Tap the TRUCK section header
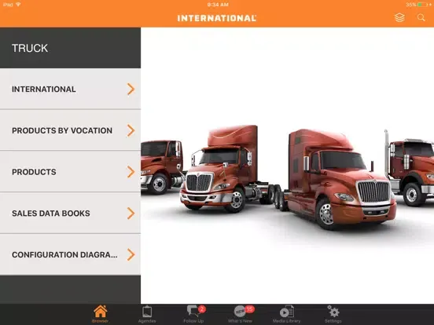 coord(70,48)
